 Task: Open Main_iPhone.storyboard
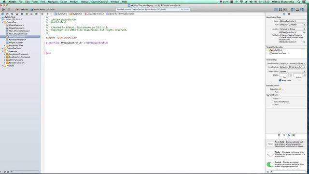coord(19,31)
